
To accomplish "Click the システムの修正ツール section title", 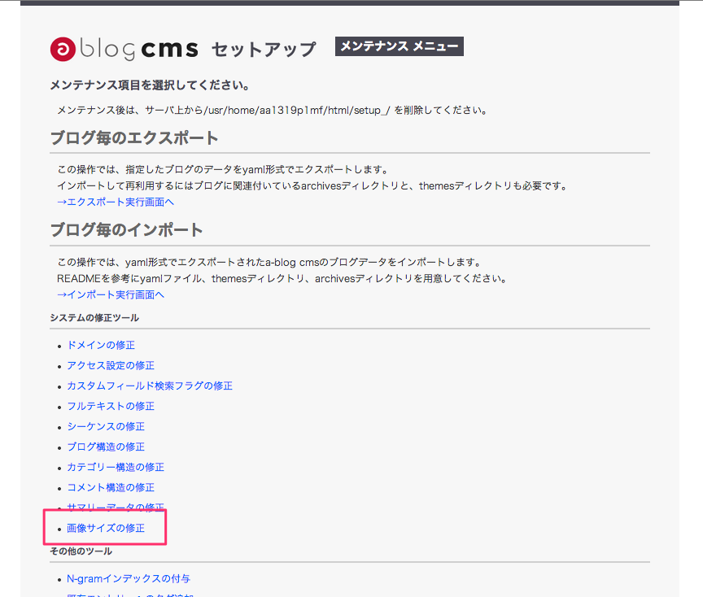I will pyautogui.click(x=94, y=318).
